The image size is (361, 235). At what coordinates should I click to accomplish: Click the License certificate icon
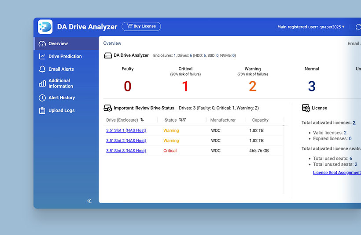[306, 108]
